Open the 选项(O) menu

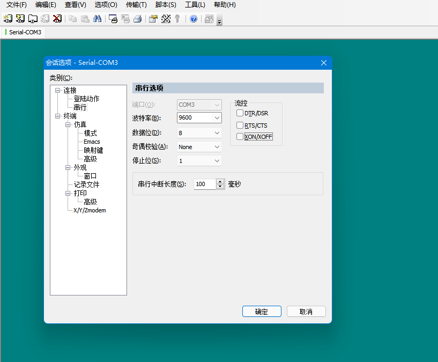point(106,5)
